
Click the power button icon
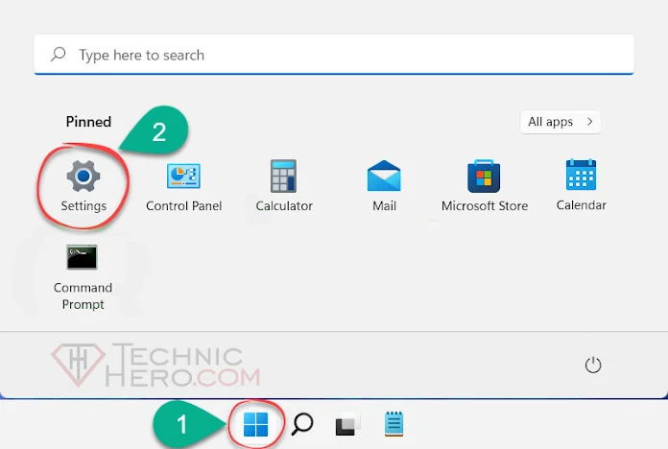pyautogui.click(x=592, y=366)
